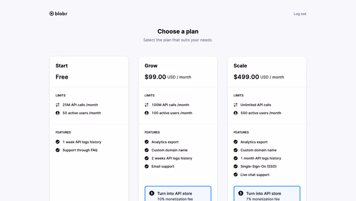This screenshot has width=356, height=201.
Task: Click '100 active users /month' text
Action: [x=172, y=113]
